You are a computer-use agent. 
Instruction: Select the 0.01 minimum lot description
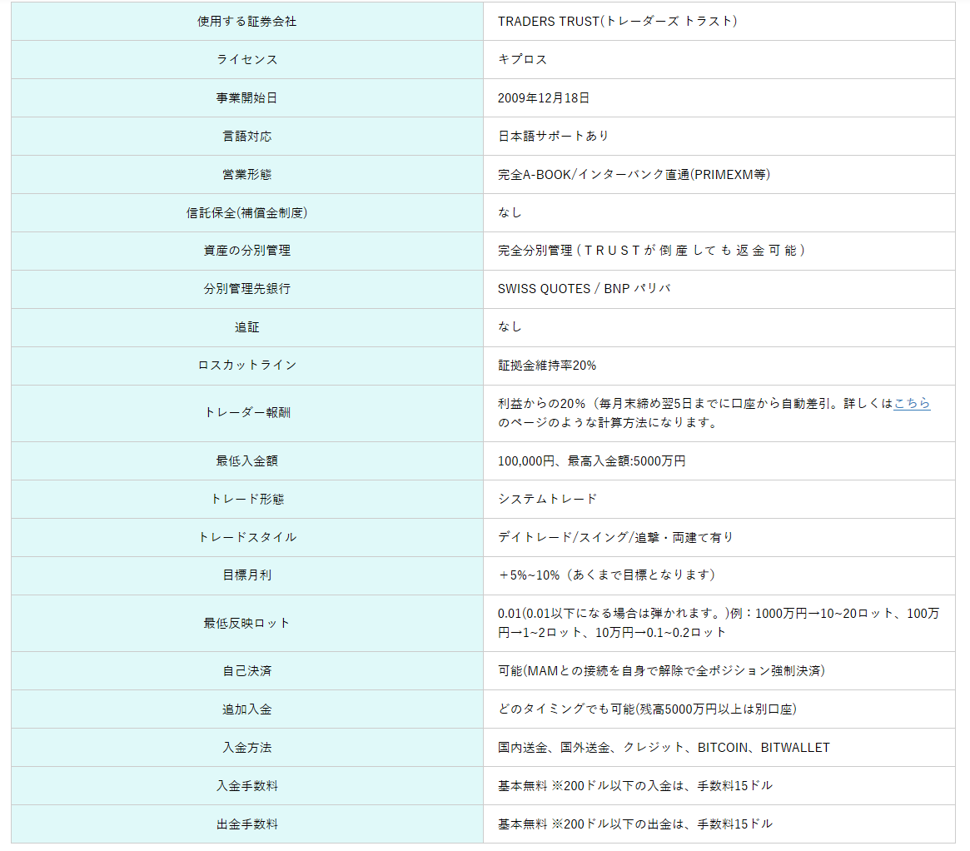point(719,623)
